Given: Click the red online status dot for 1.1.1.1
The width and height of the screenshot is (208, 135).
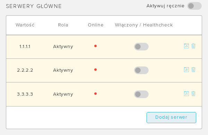Looking at the screenshot, I should click(x=95, y=46).
